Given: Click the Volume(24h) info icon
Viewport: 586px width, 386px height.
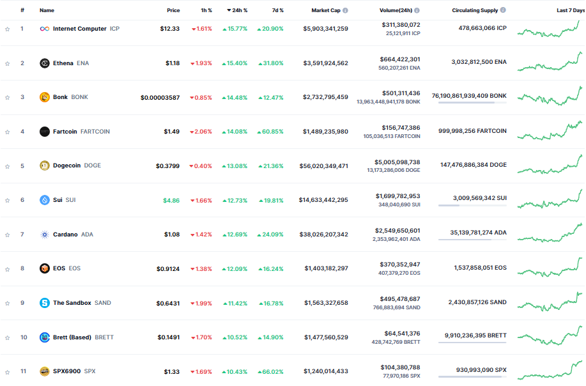Looking at the screenshot, I should (417, 10).
